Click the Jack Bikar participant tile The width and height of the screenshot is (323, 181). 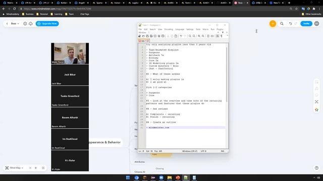[x=70, y=75]
